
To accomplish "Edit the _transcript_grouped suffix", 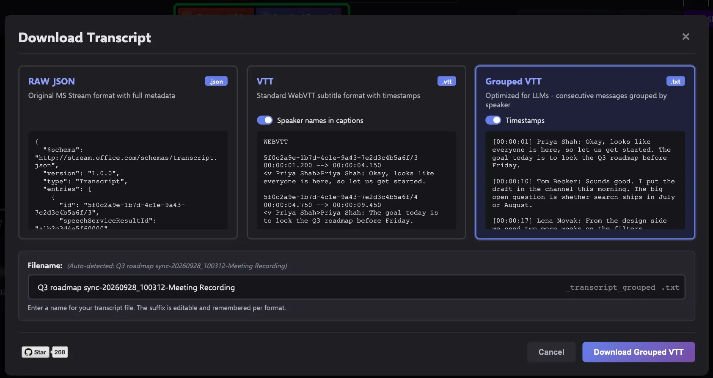I will point(610,288).
